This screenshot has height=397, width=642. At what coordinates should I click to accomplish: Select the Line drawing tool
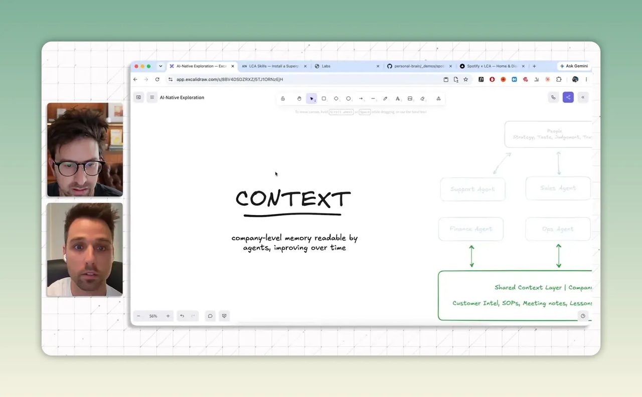tap(373, 99)
